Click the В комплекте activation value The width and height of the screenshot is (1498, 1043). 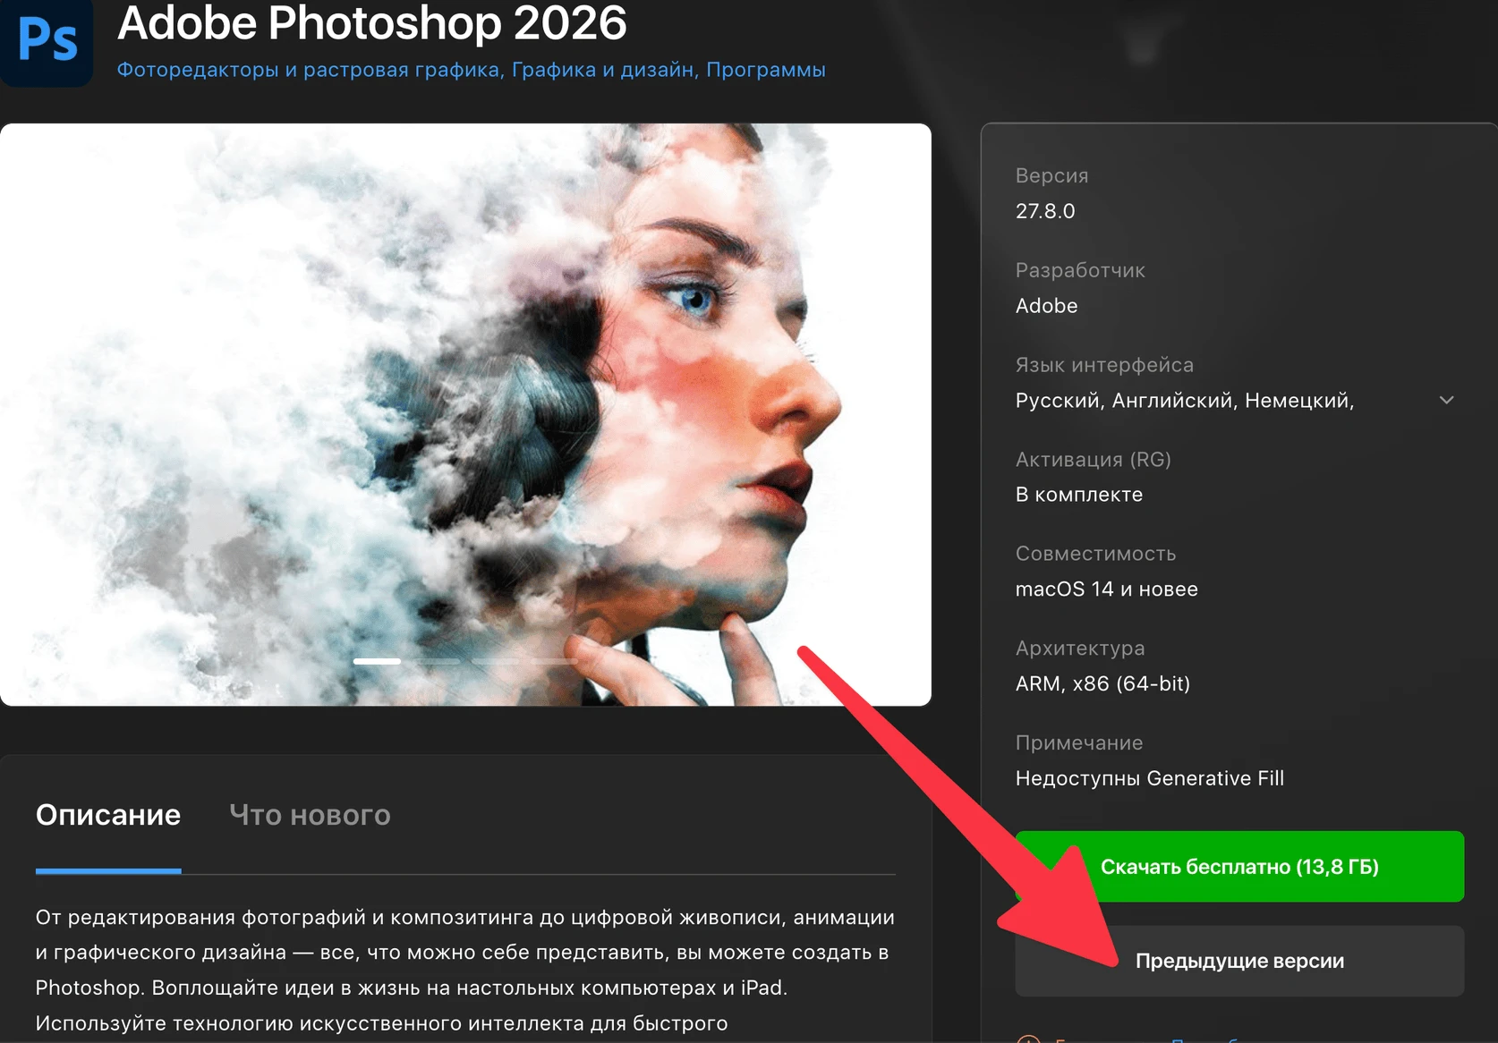pyautogui.click(x=1079, y=495)
